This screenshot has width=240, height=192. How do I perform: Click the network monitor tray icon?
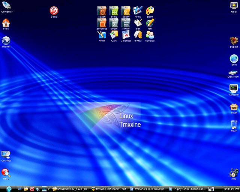coord(211,189)
